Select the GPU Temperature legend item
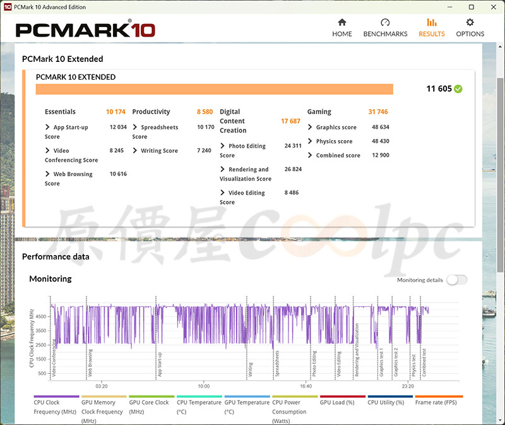The height and width of the screenshot is (425, 505). [x=247, y=407]
